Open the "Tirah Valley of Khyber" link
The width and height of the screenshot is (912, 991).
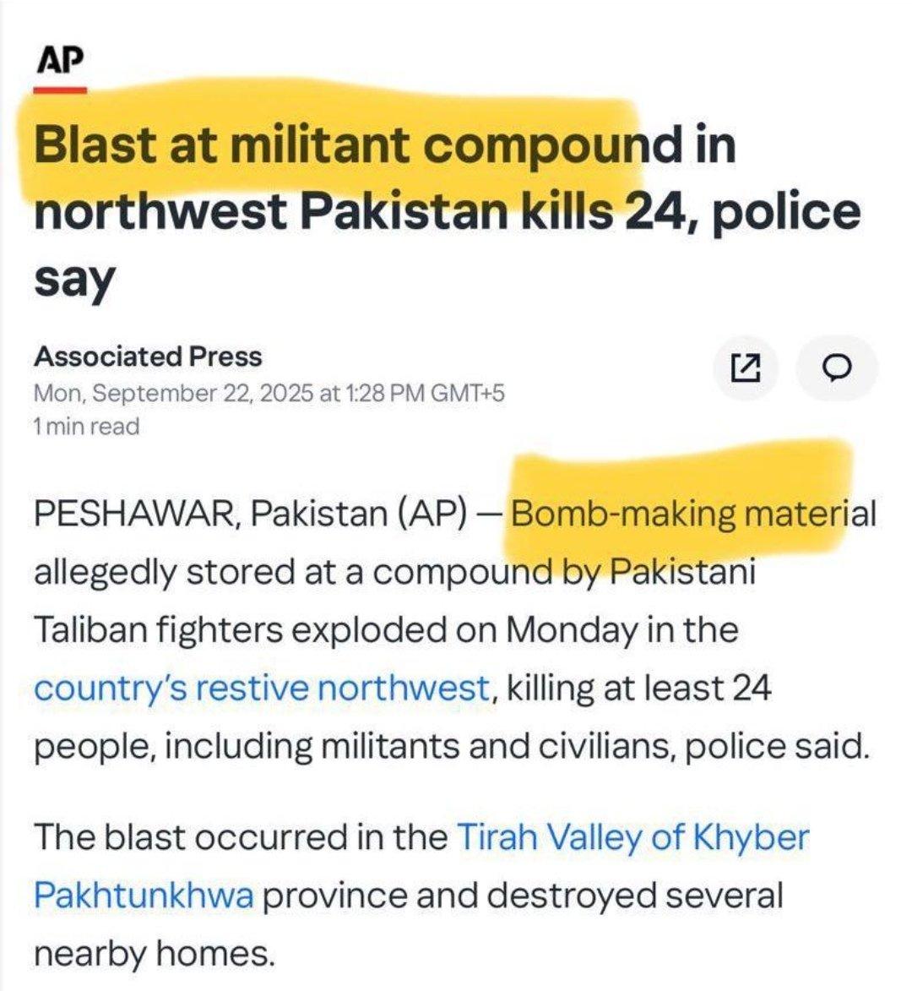pyautogui.click(x=632, y=836)
